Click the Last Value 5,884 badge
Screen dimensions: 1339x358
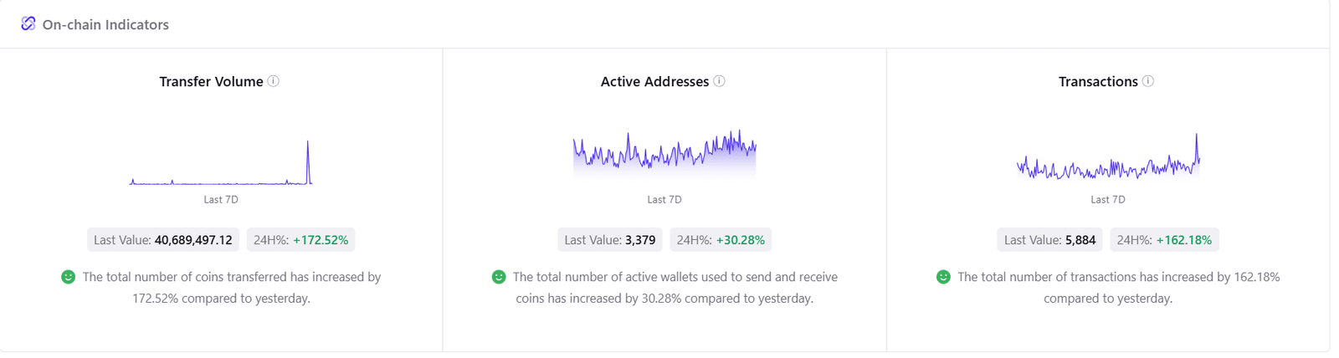click(x=1049, y=240)
